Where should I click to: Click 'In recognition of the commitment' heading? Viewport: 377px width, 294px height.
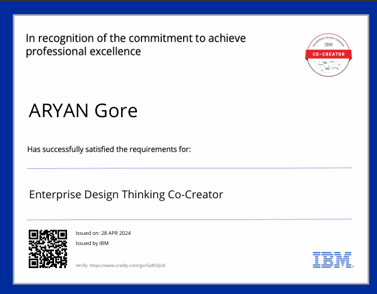[x=136, y=44]
